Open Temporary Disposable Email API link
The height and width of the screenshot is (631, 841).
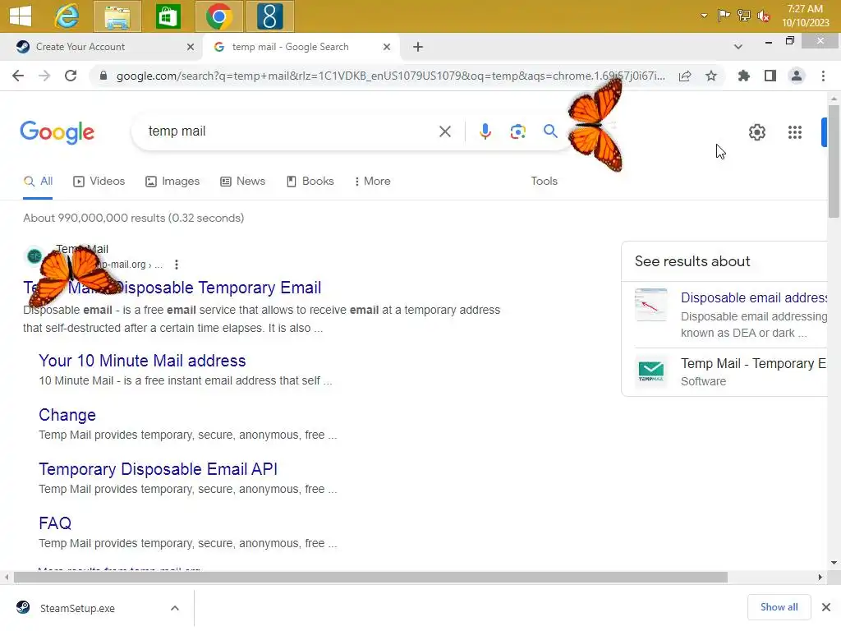click(159, 469)
